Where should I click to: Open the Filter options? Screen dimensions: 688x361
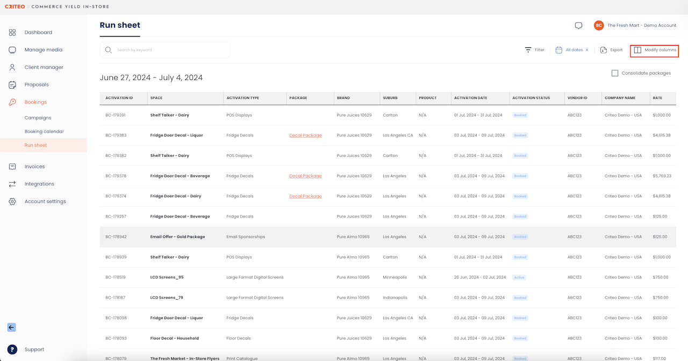[535, 50]
